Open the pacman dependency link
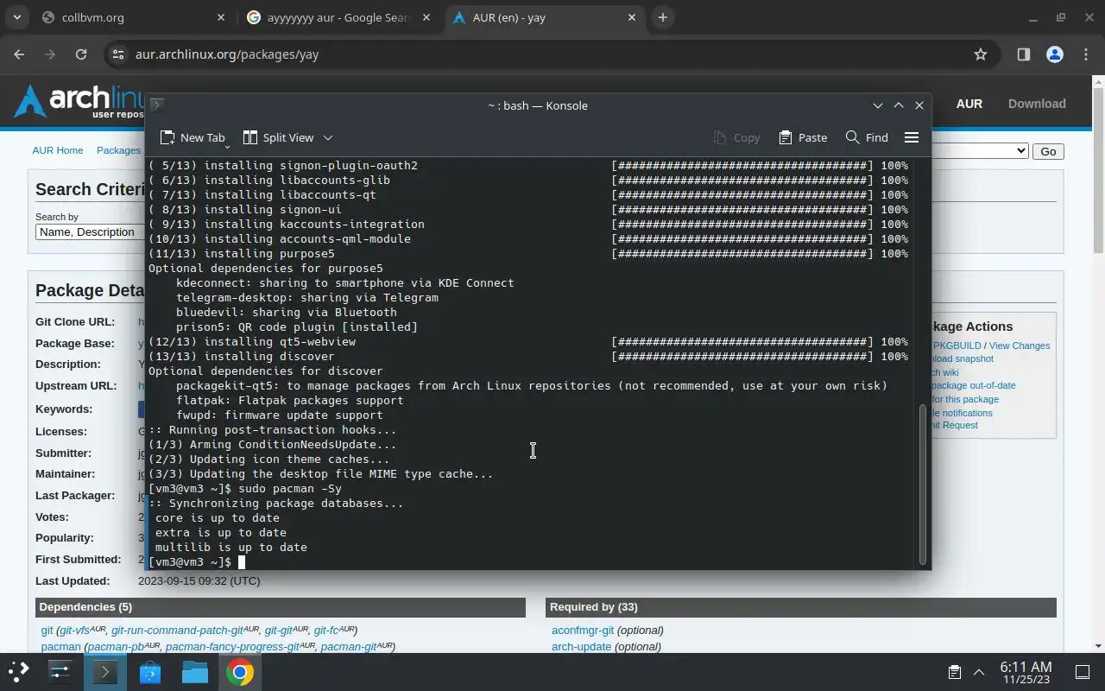1105x691 pixels. pyautogui.click(x=60, y=646)
